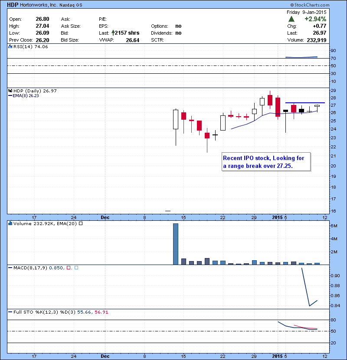Click the Chg value +0.77

point(319,26)
